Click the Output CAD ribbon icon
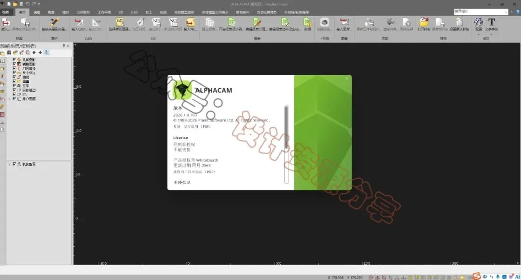 pos(96,23)
